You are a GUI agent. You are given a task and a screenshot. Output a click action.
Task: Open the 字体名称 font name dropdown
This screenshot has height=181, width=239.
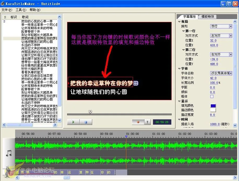(x=231, y=73)
